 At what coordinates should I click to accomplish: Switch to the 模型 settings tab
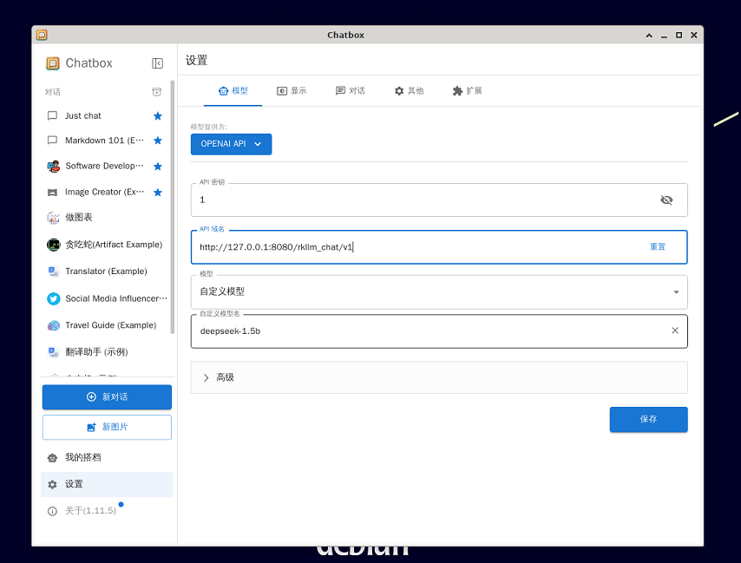(x=233, y=91)
